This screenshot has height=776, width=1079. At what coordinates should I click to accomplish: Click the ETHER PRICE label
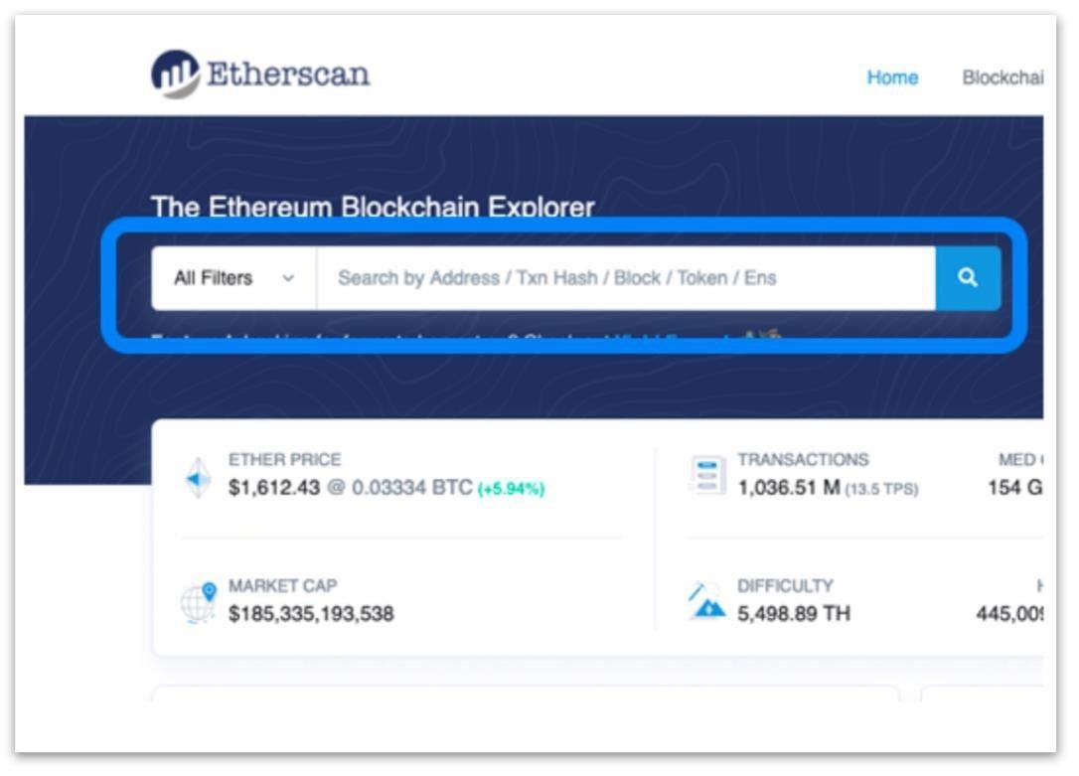285,460
